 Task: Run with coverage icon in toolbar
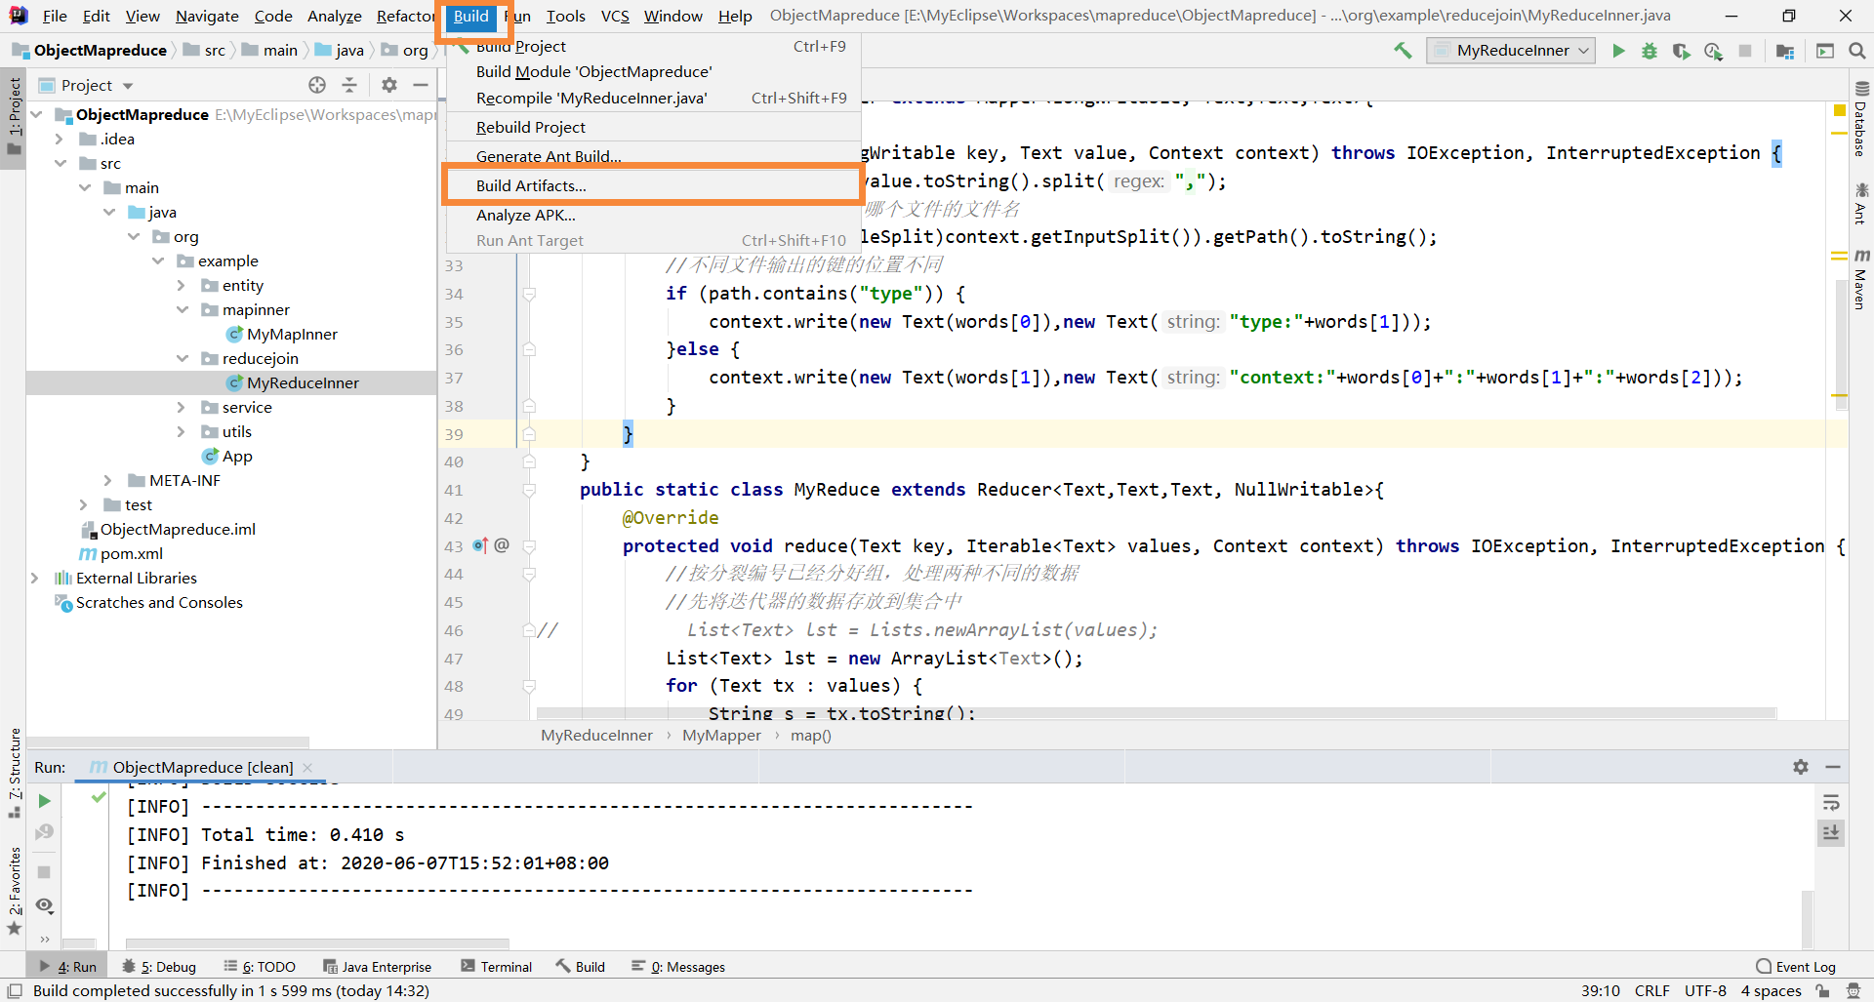tap(1681, 51)
